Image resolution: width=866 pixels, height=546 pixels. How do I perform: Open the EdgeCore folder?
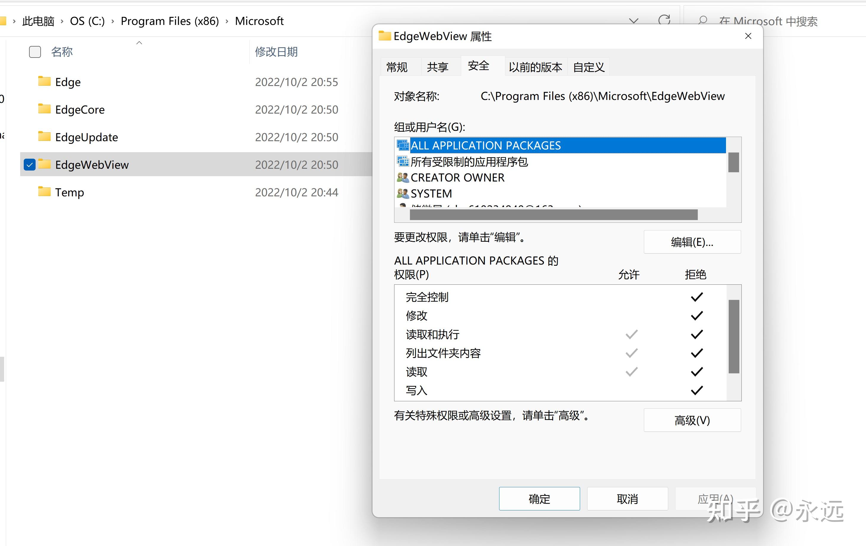coord(79,110)
